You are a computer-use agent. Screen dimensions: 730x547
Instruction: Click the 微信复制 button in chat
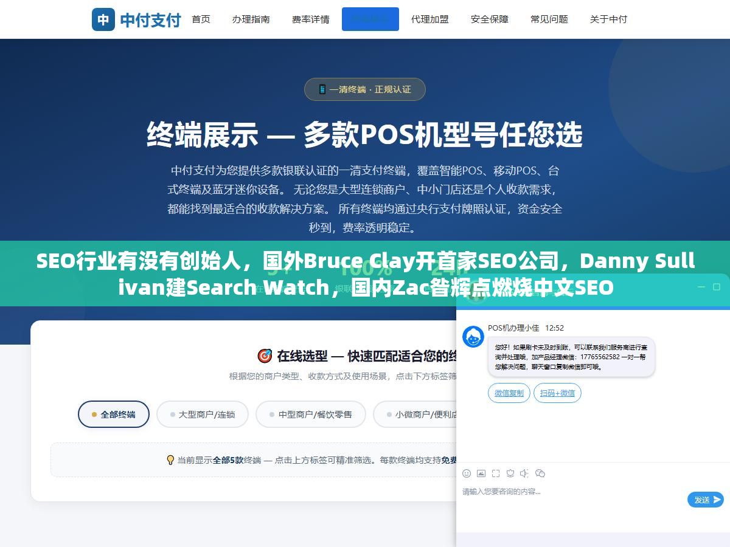click(509, 393)
